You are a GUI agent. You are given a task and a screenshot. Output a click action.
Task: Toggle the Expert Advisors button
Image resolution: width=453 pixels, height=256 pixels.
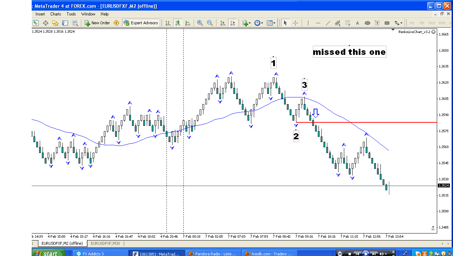(141, 23)
